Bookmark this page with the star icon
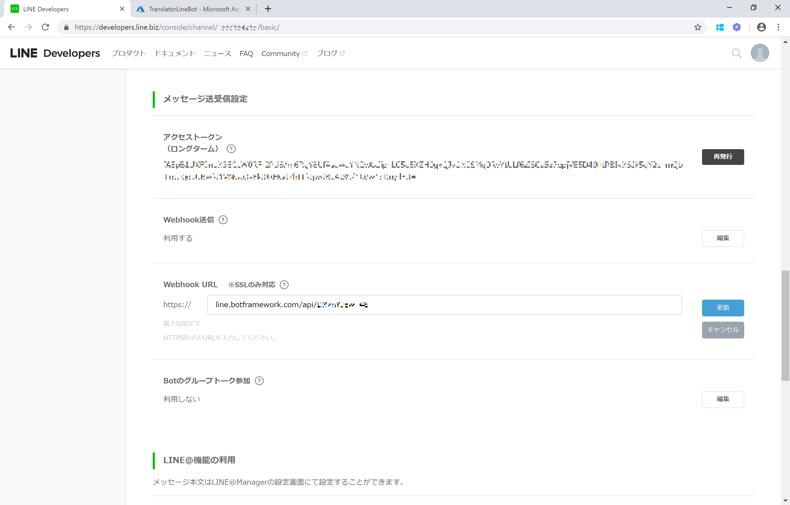 [698, 27]
